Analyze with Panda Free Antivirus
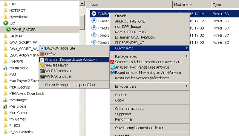 pos(150,67)
